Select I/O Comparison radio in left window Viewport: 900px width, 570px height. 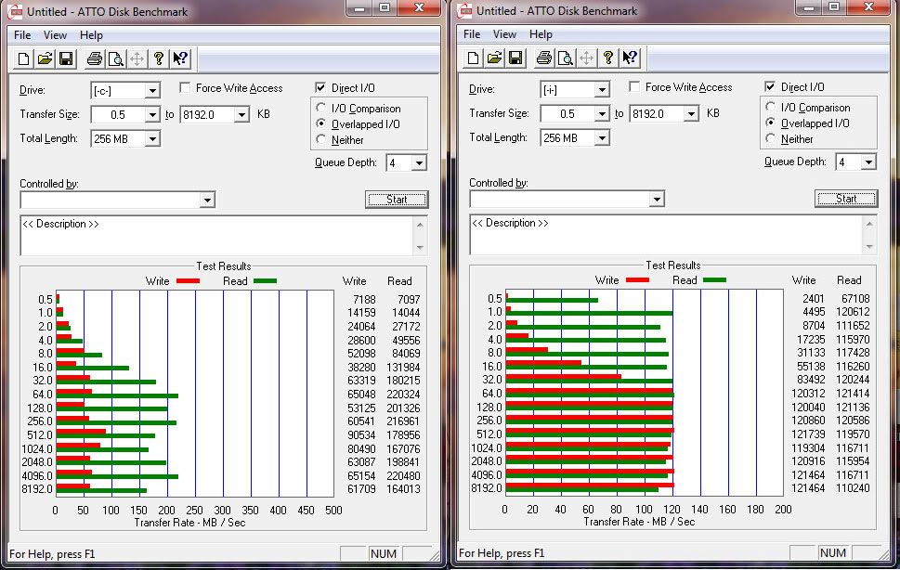(320, 108)
